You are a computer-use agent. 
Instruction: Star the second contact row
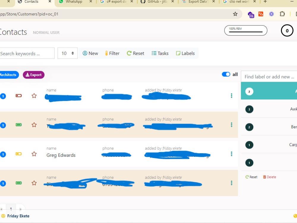[x=34, y=125]
